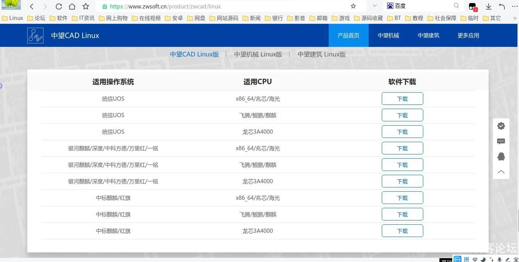Expand the address bar dropdown chevron
This screenshot has height=262, width=519.
375,6
